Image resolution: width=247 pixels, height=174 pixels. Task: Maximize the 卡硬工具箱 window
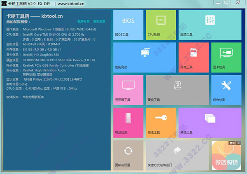coord(226,3)
